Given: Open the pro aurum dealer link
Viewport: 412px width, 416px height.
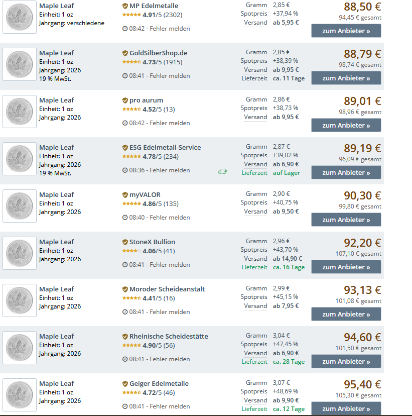Looking at the screenshot, I should point(146,100).
